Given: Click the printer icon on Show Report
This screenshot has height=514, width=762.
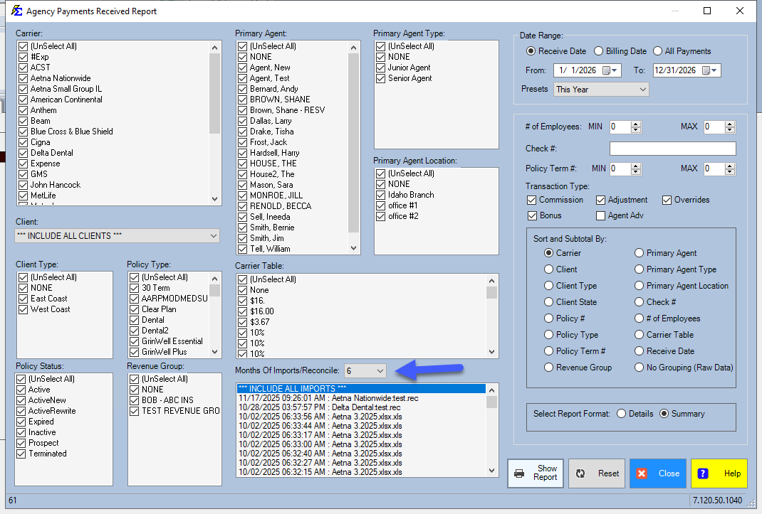Looking at the screenshot, I should [x=520, y=473].
